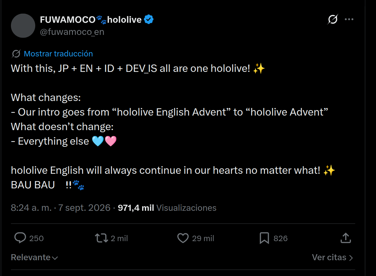Click the blue verified badge

pos(149,20)
